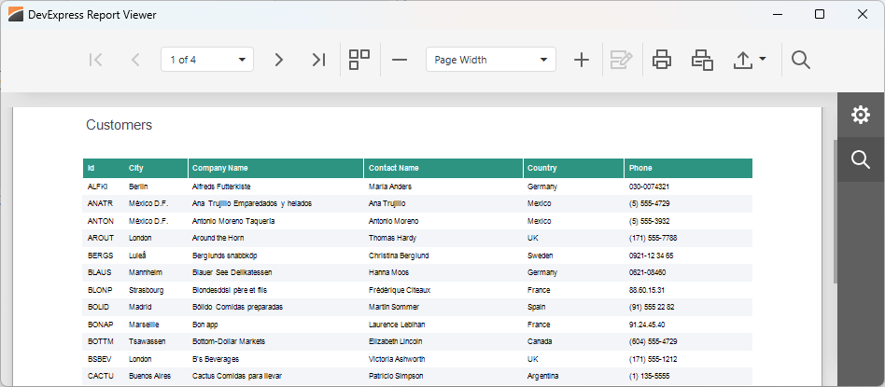Click phone number 030-0074321
885x387 pixels.
pyautogui.click(x=649, y=187)
